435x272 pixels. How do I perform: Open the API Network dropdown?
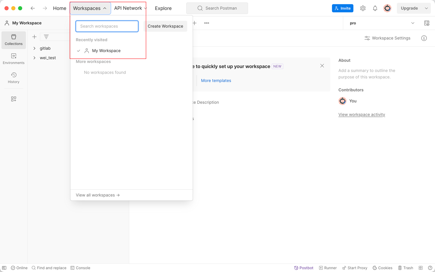[130, 8]
